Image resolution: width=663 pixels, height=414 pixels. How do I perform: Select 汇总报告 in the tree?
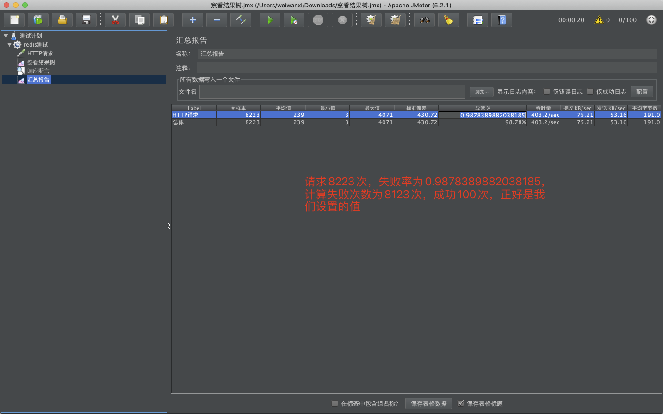(38, 80)
